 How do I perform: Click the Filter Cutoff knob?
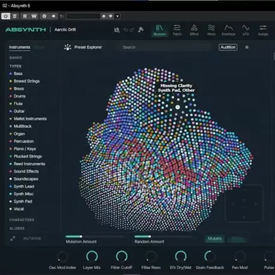pyautogui.click(x=121, y=256)
